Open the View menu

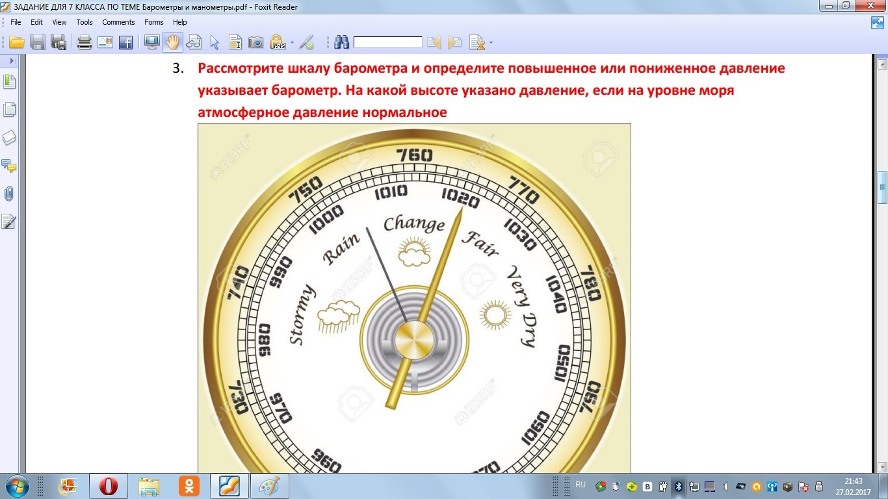(x=59, y=22)
